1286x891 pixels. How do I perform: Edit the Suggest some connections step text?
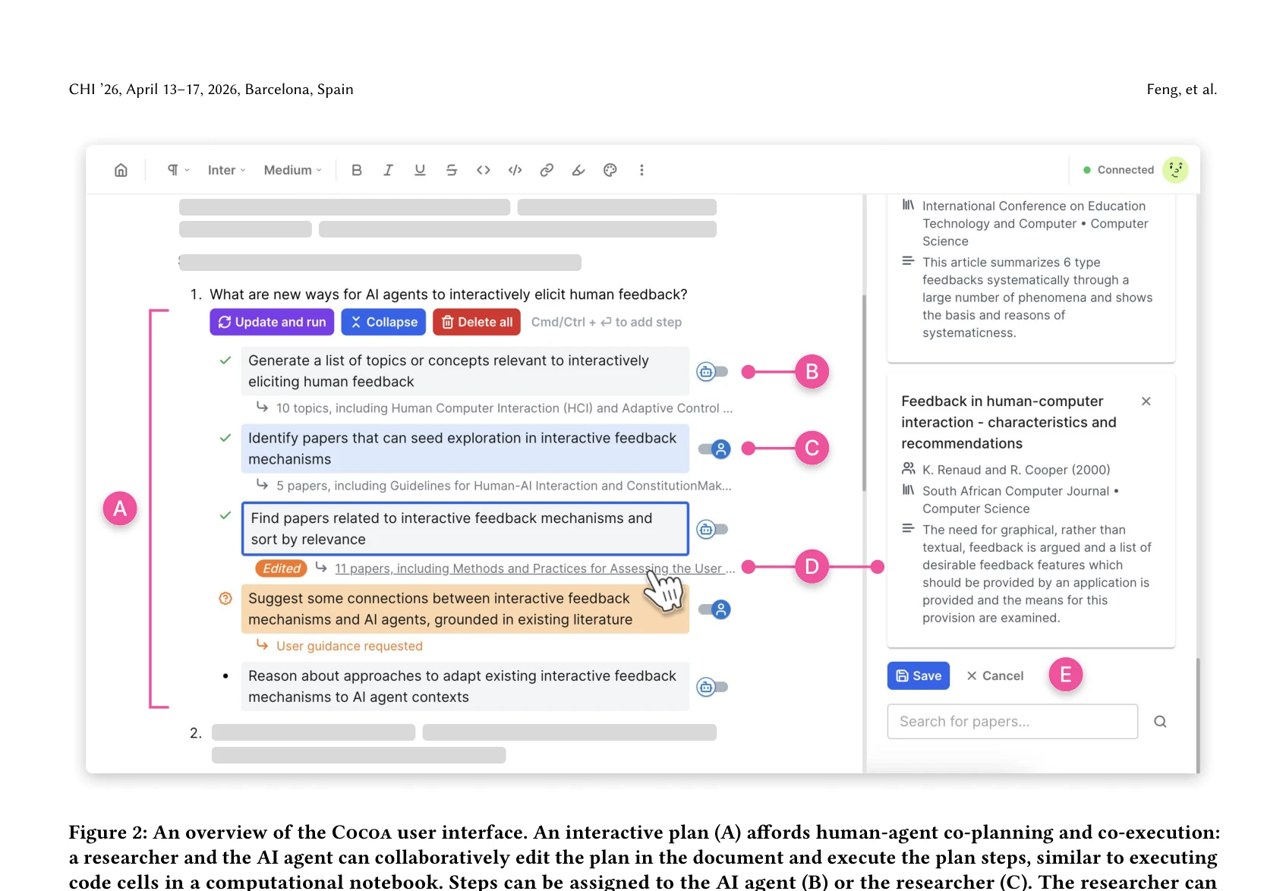coord(465,609)
